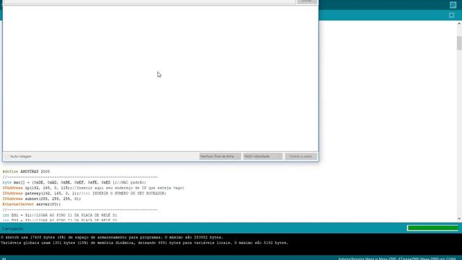Screen dimensions: 462x260
Task: Click the 'Deleta a saída' button
Action: point(301,156)
